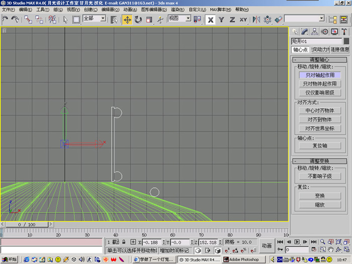Toggle the angle snap magnet
The width and height of the screenshot is (352, 264).
click(235, 250)
